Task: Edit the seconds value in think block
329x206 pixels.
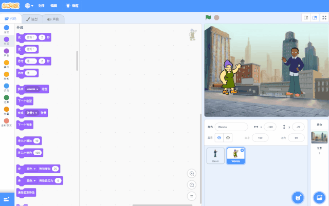Action: pyautogui.click(x=42, y=61)
